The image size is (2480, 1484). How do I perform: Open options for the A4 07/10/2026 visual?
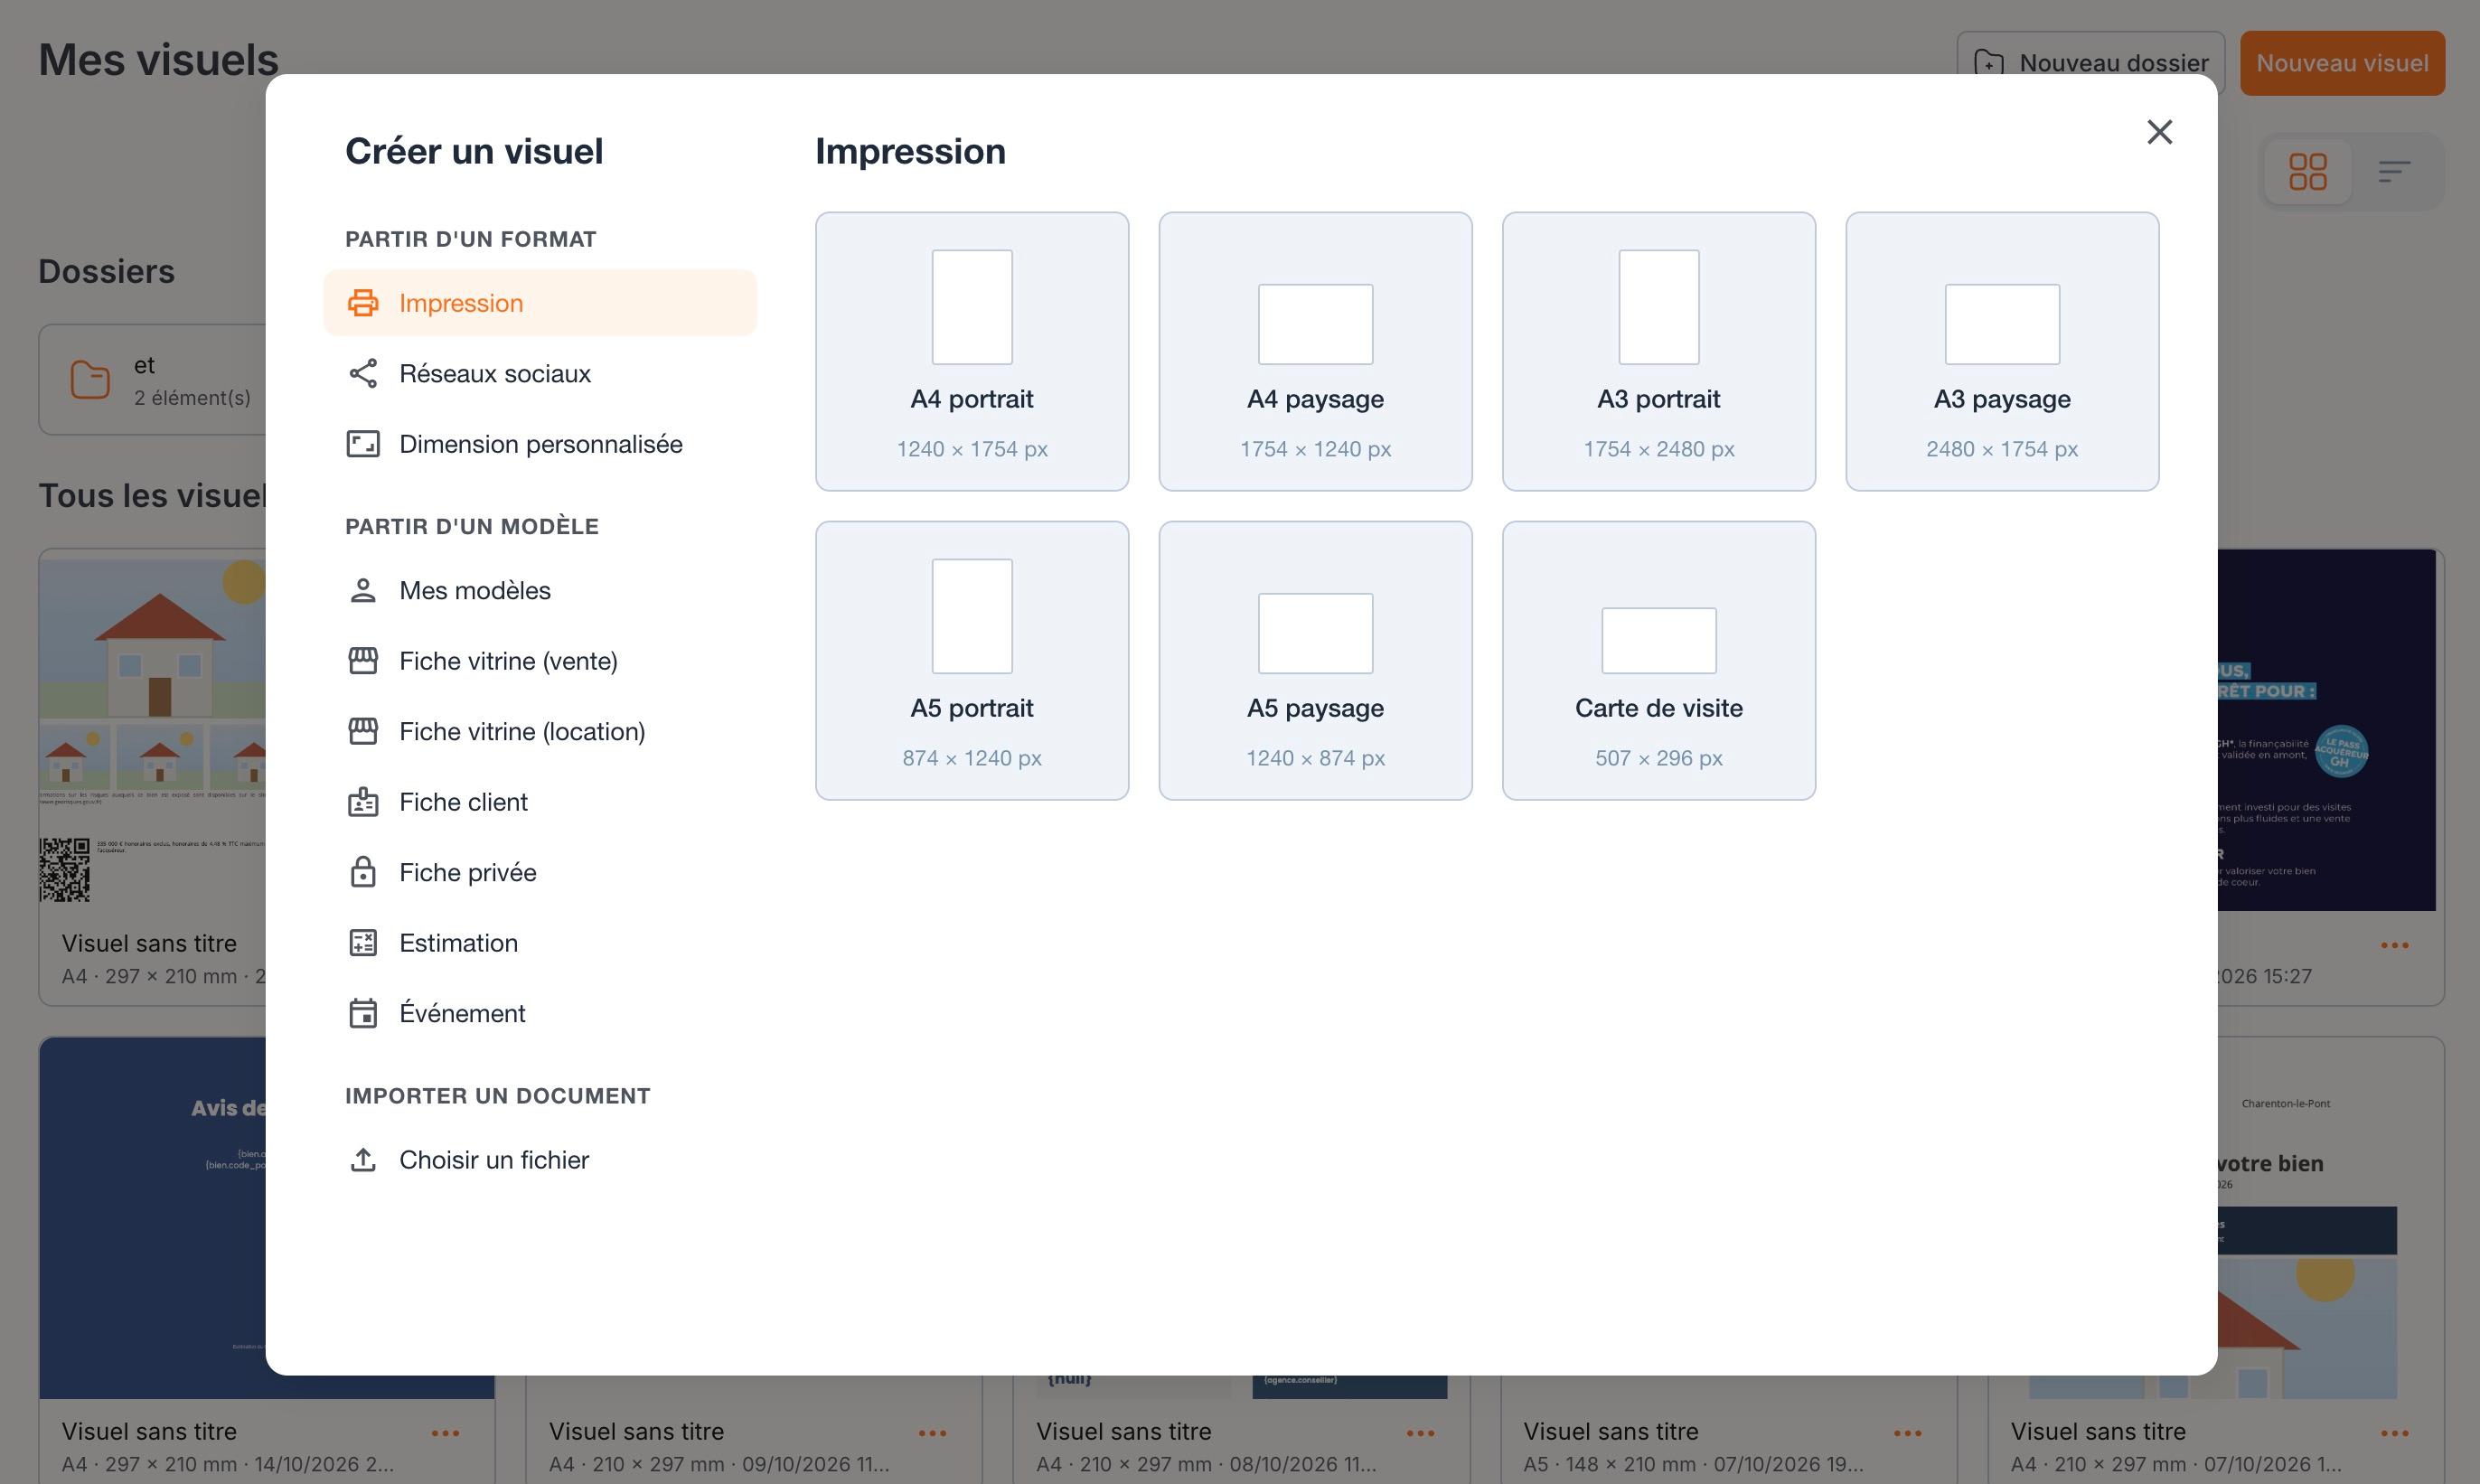[2394, 1433]
